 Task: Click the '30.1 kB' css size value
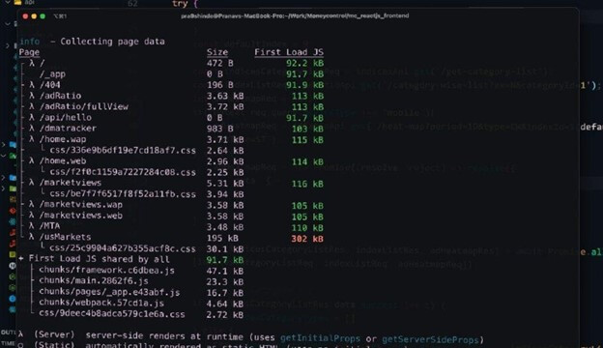[x=225, y=249]
